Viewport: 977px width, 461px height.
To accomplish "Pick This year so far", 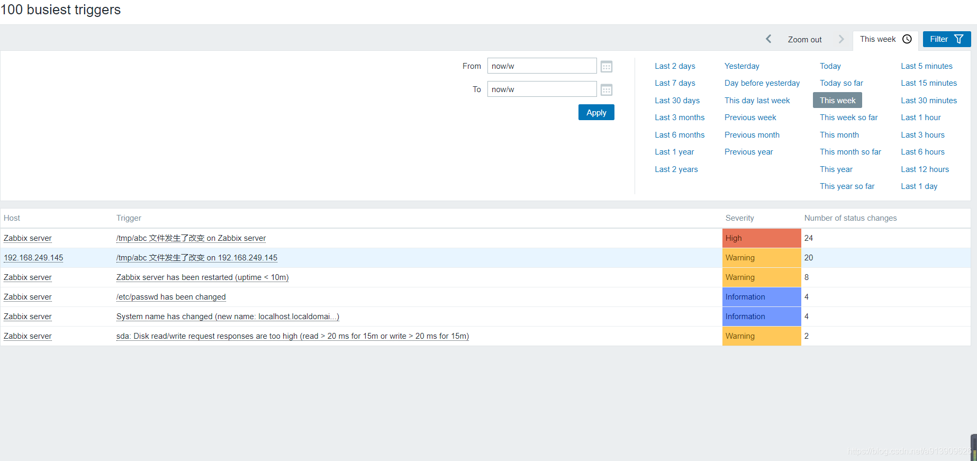I will pos(847,186).
